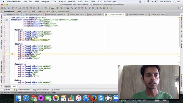Toggle the Android Model side panel
Screen dimensions: 183x103
click(x=182, y=80)
